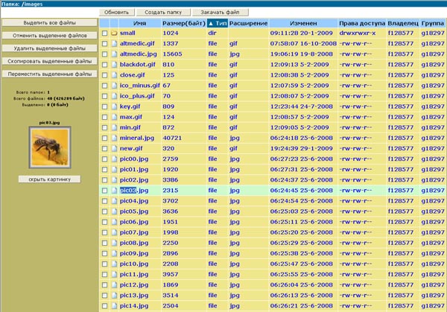447x312 pixels.
Task: Click Скопировать выделенные файлы button
Action: point(50,61)
